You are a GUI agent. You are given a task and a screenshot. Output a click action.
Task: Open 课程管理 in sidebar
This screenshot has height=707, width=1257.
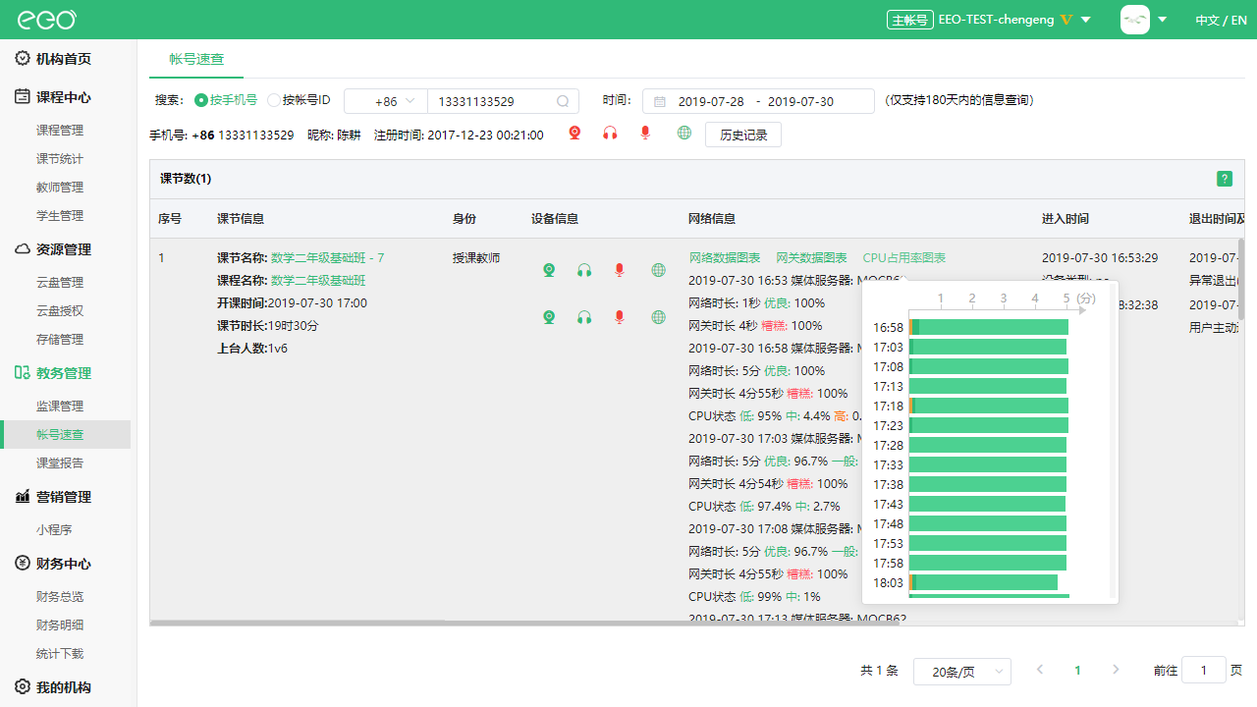pyautogui.click(x=60, y=131)
